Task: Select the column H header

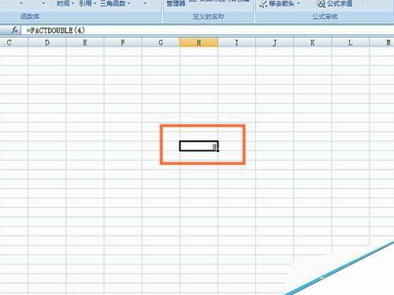Action: pos(199,42)
